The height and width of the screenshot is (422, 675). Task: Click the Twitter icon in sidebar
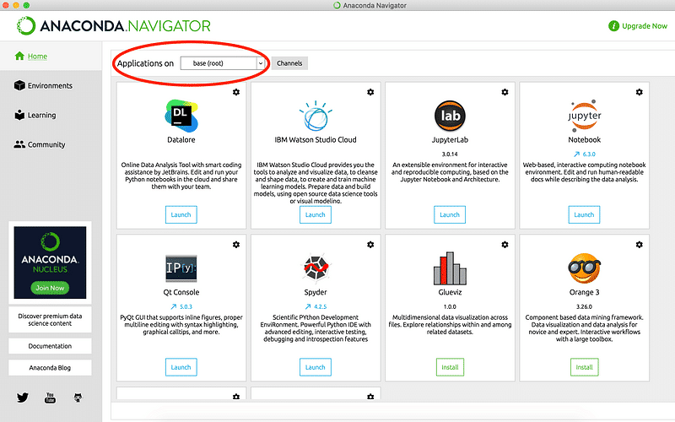point(23,397)
